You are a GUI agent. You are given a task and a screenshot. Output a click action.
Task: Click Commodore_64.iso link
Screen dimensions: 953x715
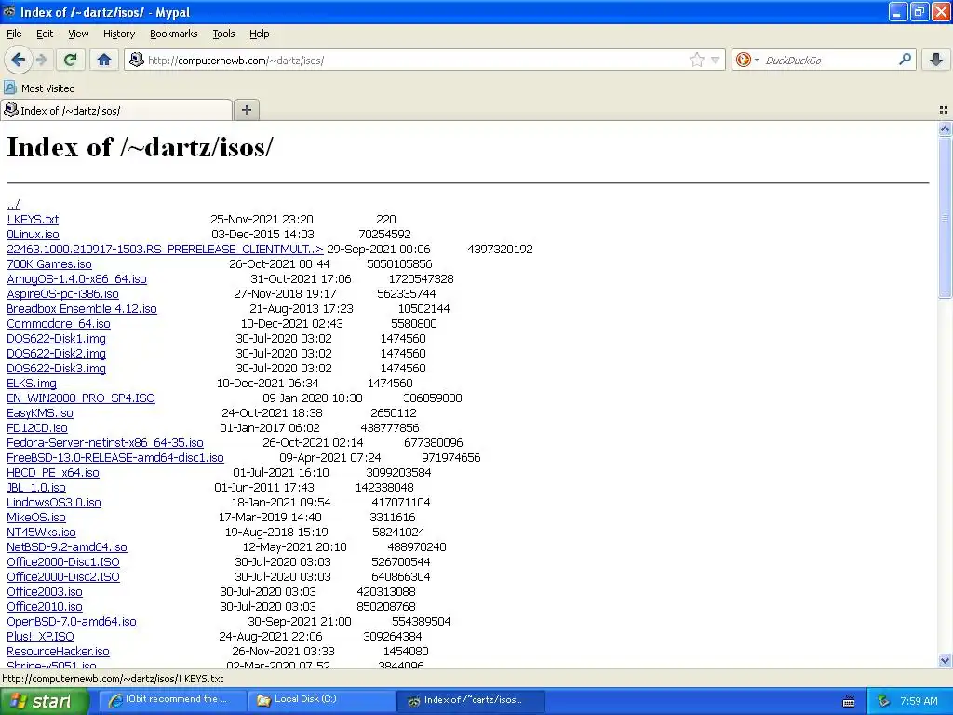pyautogui.click(x=59, y=323)
